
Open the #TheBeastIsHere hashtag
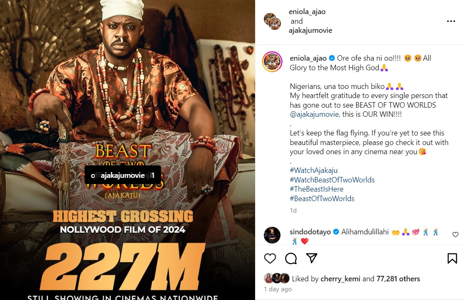316,189
